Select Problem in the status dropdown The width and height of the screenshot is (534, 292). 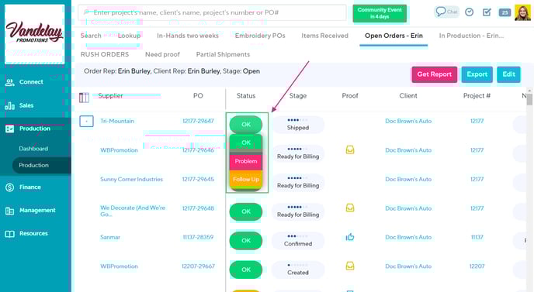point(246,161)
